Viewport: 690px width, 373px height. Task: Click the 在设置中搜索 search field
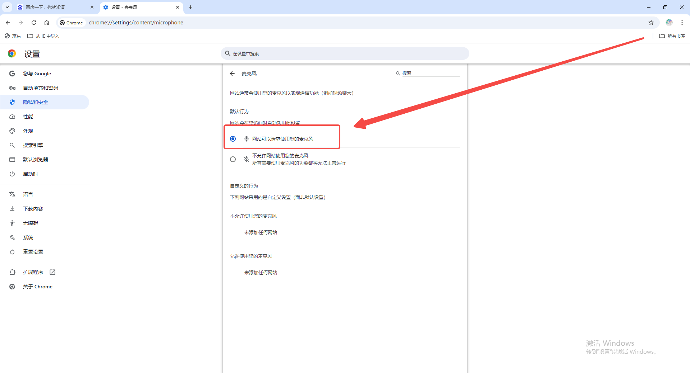345,53
